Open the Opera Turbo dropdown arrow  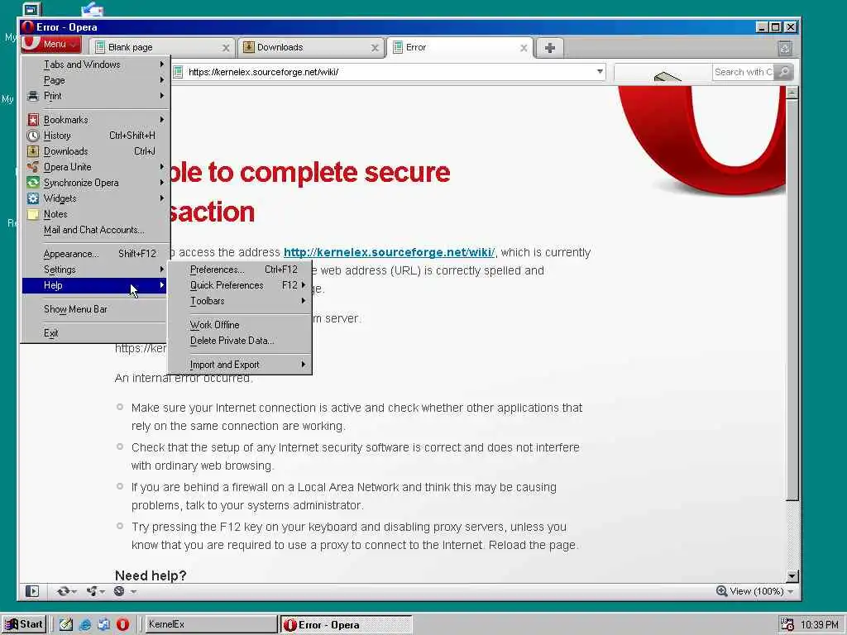pyautogui.click(x=133, y=592)
